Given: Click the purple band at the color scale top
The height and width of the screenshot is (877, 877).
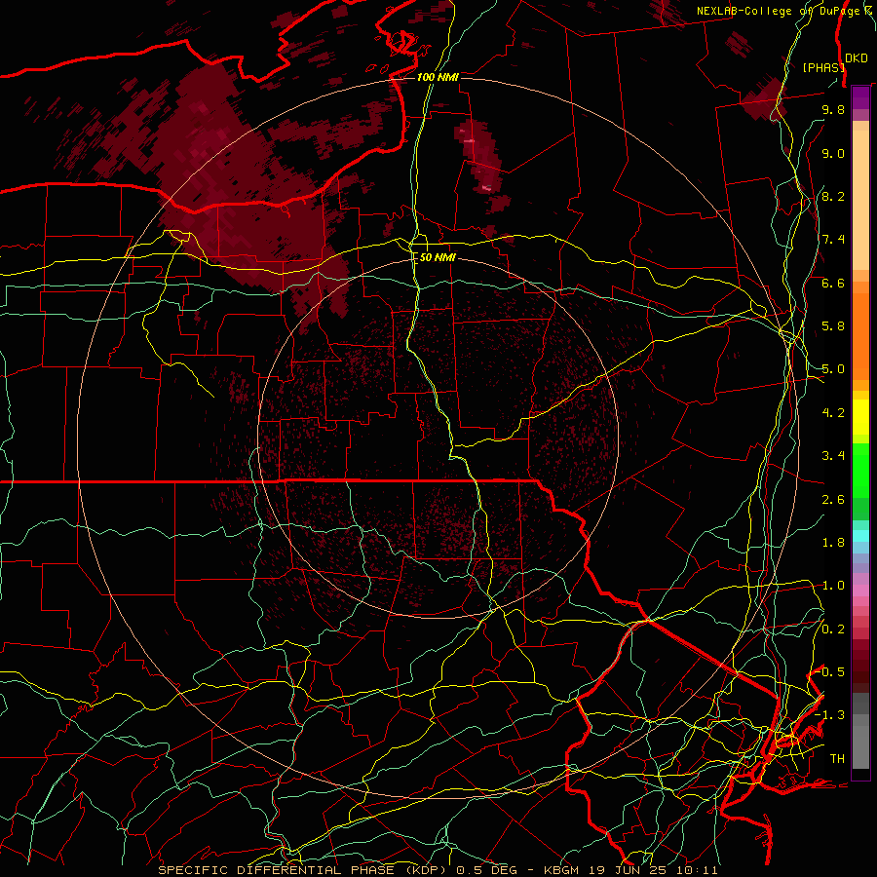Looking at the screenshot, I should (860, 97).
